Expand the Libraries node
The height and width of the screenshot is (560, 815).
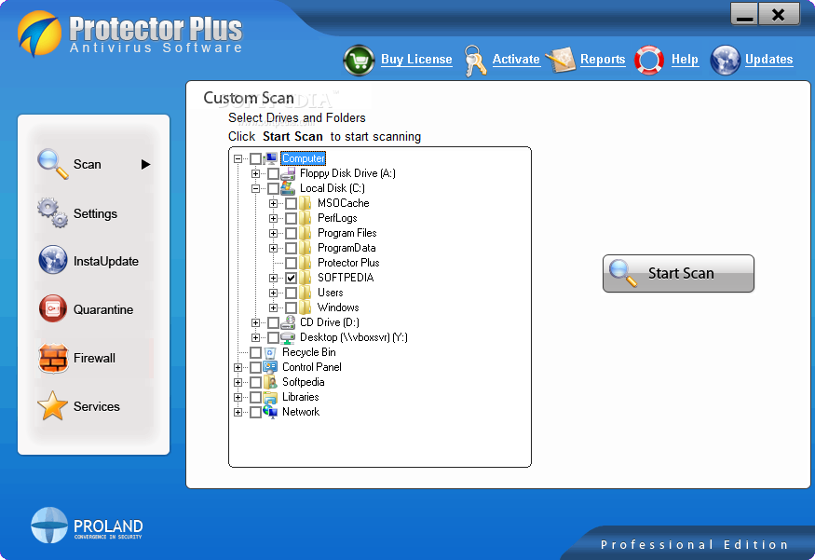[238, 397]
